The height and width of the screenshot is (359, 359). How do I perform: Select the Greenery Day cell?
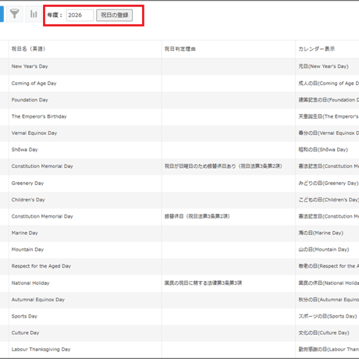85,183
